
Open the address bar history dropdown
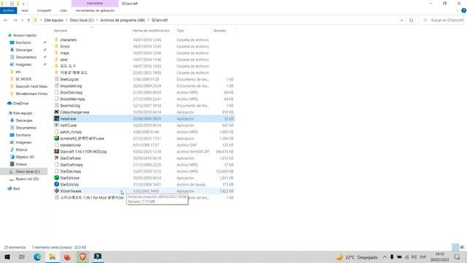[x=401, y=20]
